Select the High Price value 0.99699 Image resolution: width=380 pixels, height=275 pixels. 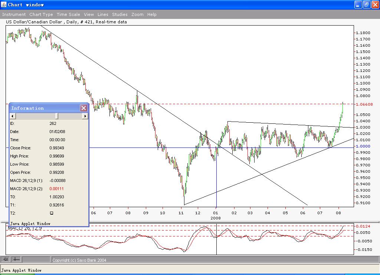(57, 156)
